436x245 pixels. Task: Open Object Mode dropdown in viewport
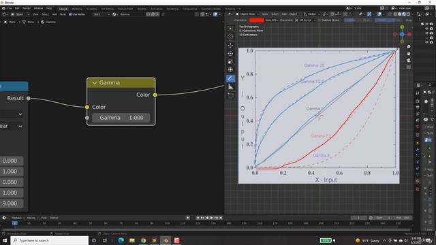pos(247,14)
